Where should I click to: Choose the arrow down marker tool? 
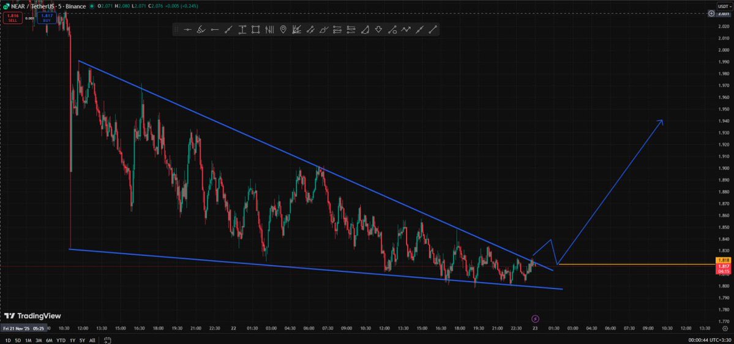click(x=378, y=30)
